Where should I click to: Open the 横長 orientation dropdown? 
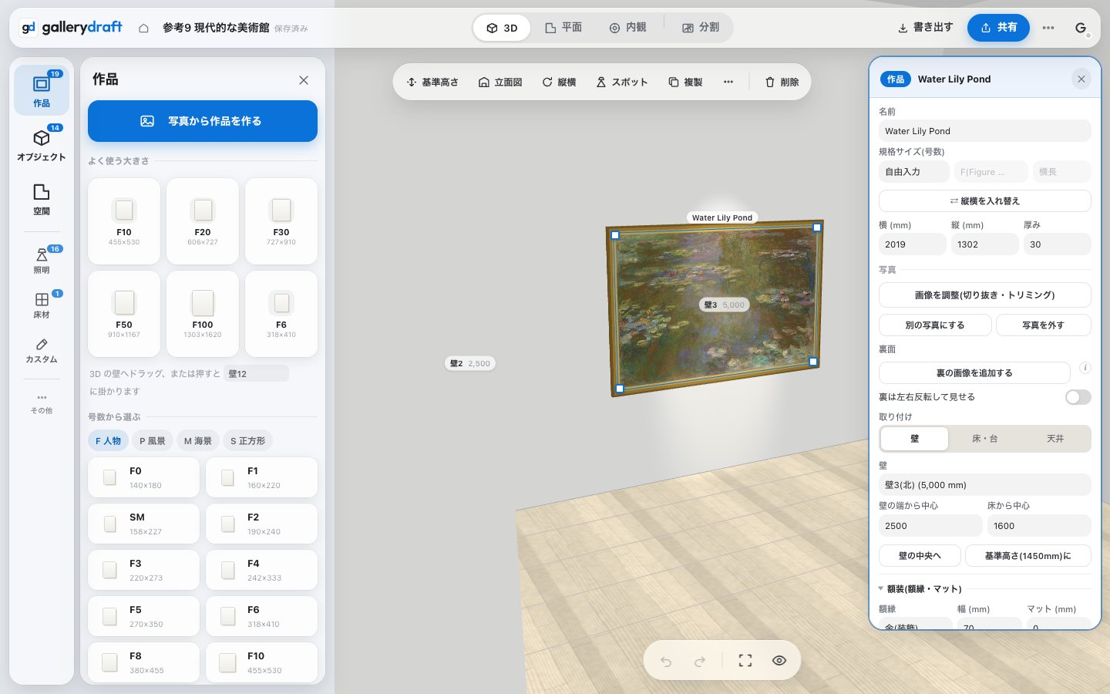click(1062, 172)
